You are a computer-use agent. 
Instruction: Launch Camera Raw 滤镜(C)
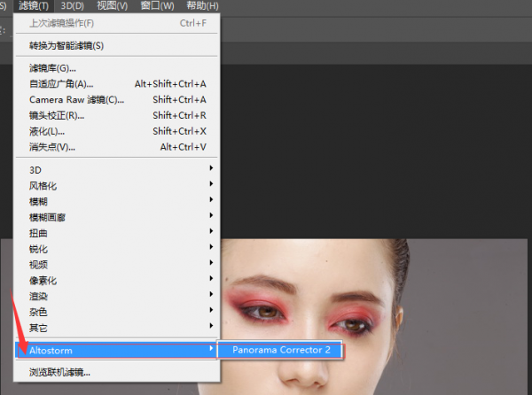click(76, 99)
